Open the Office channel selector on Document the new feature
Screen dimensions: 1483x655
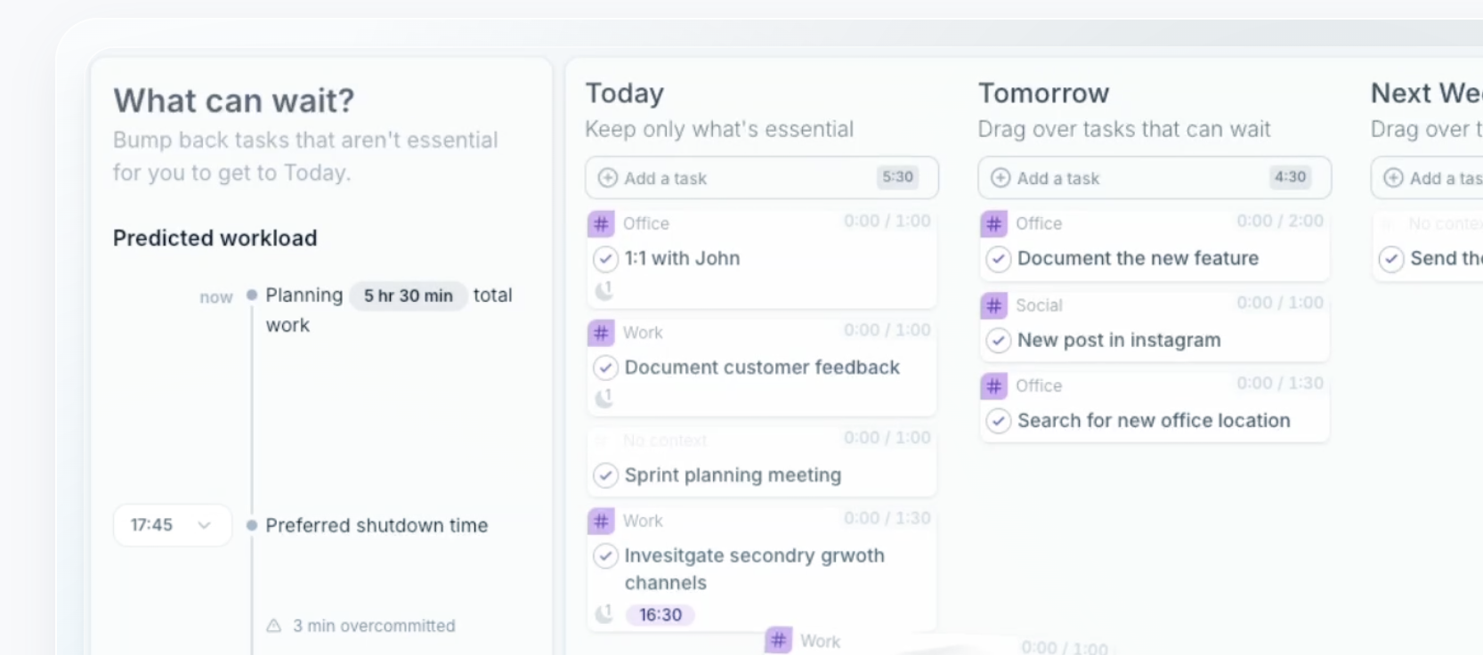coord(1038,223)
